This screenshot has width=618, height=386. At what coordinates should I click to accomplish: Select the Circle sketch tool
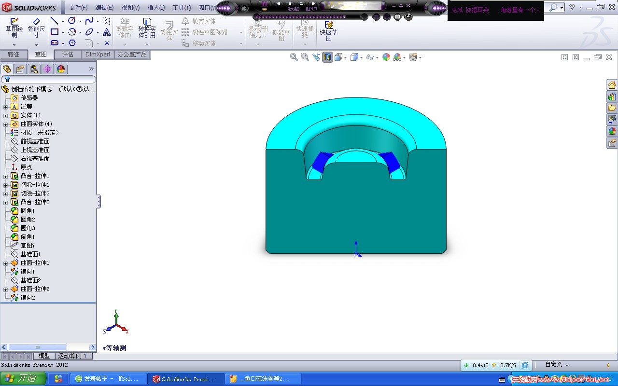(72, 21)
